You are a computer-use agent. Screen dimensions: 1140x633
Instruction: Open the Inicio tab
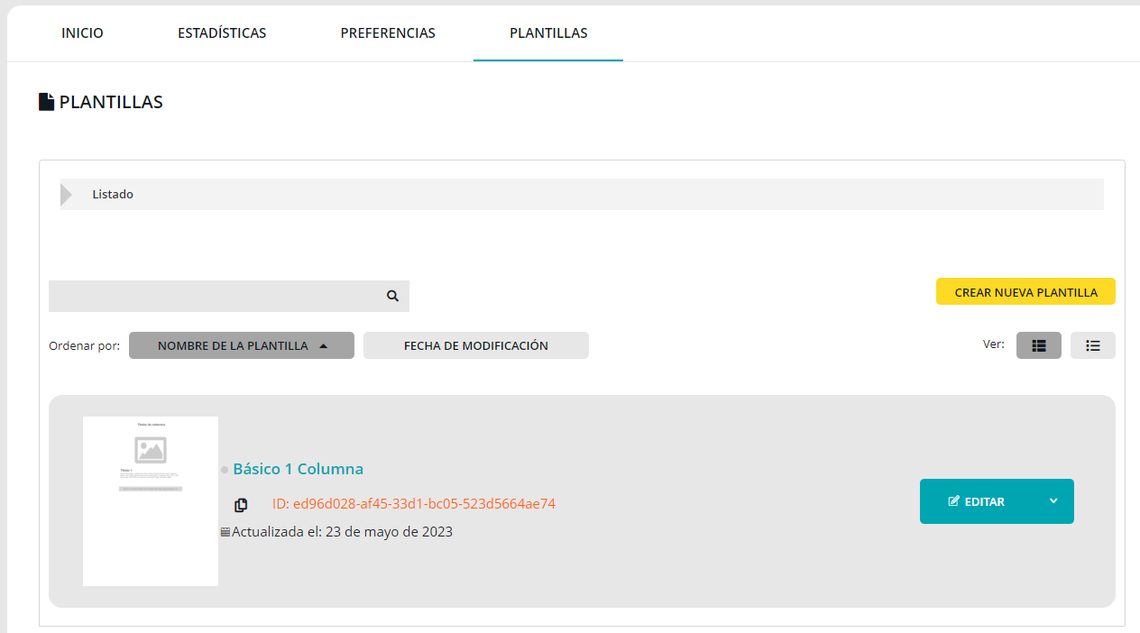point(82,33)
